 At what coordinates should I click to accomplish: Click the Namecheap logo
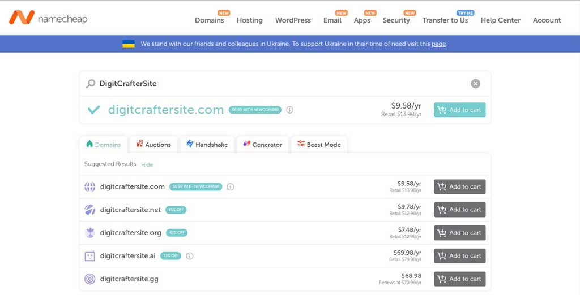point(48,18)
